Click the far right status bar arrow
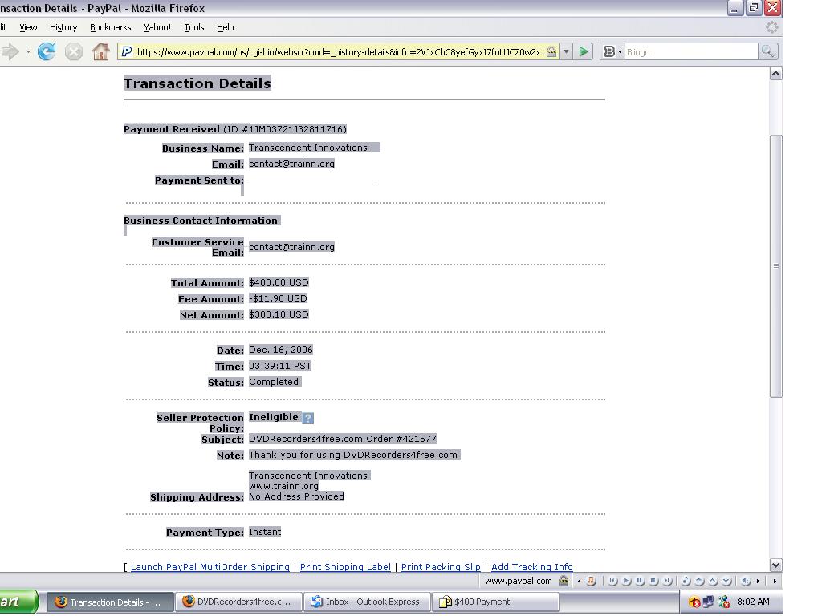The height and width of the screenshot is (616, 822). tap(775, 581)
